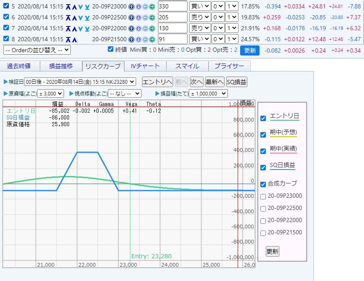Toggle 合成カーブ checkbox

pos(263,184)
